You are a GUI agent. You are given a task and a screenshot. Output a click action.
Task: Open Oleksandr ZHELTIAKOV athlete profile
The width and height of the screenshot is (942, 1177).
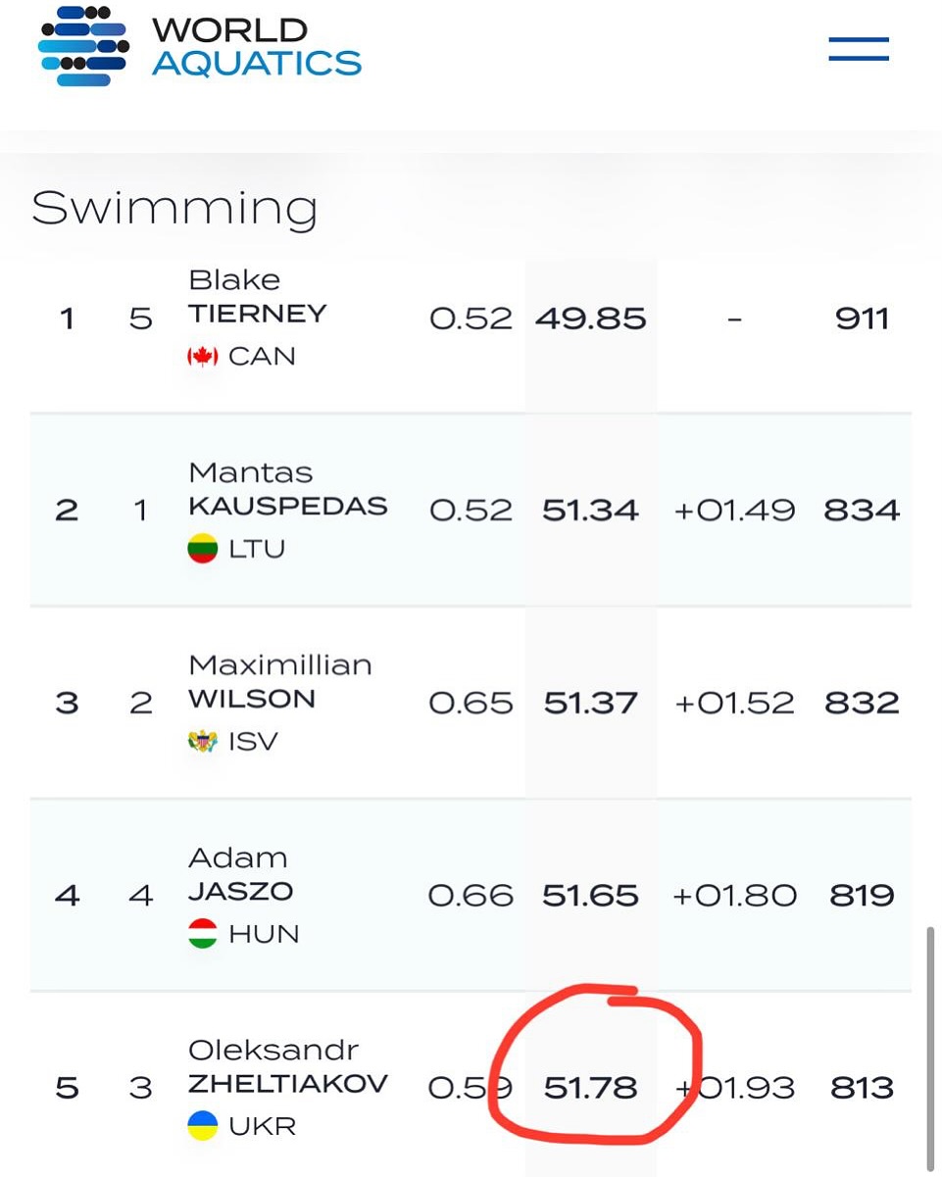[287, 1067]
